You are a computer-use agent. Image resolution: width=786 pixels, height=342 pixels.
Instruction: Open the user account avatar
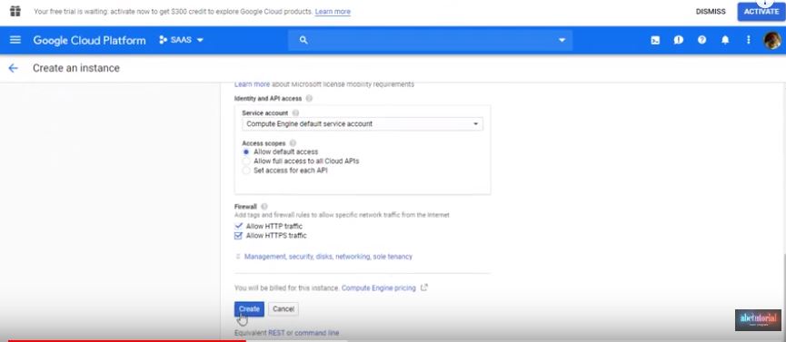pos(772,40)
